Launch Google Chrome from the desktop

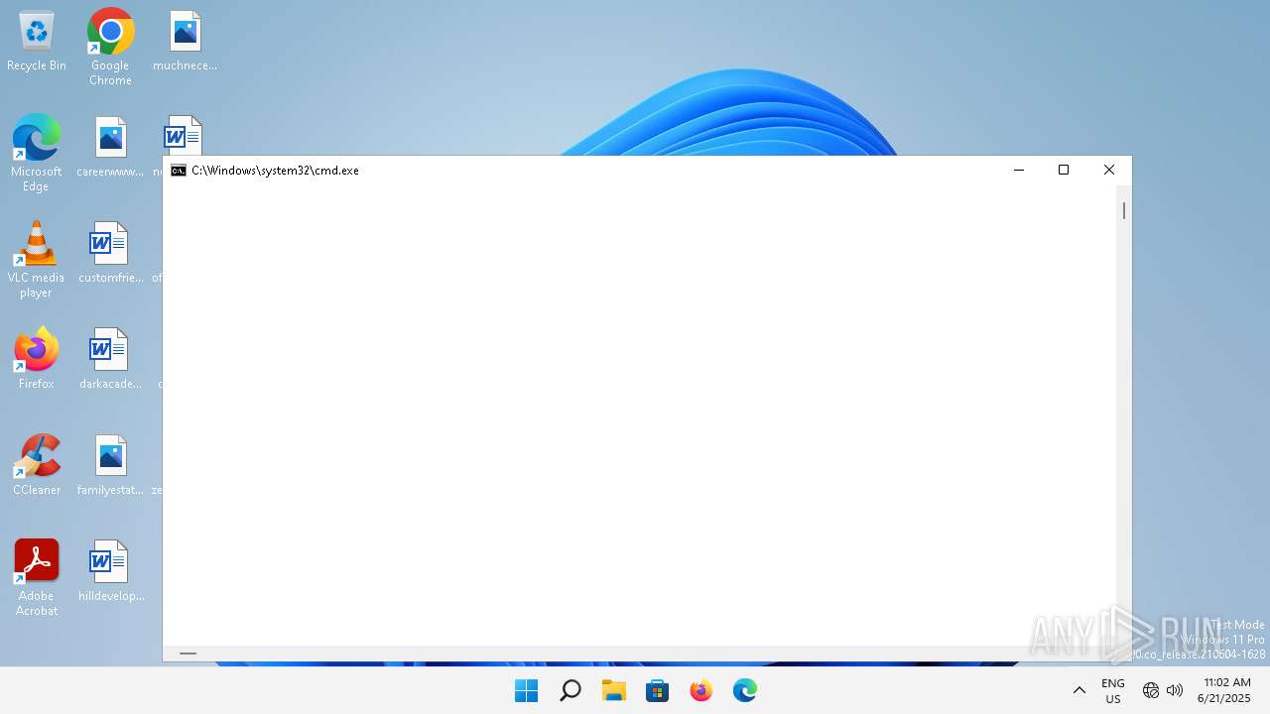110,47
